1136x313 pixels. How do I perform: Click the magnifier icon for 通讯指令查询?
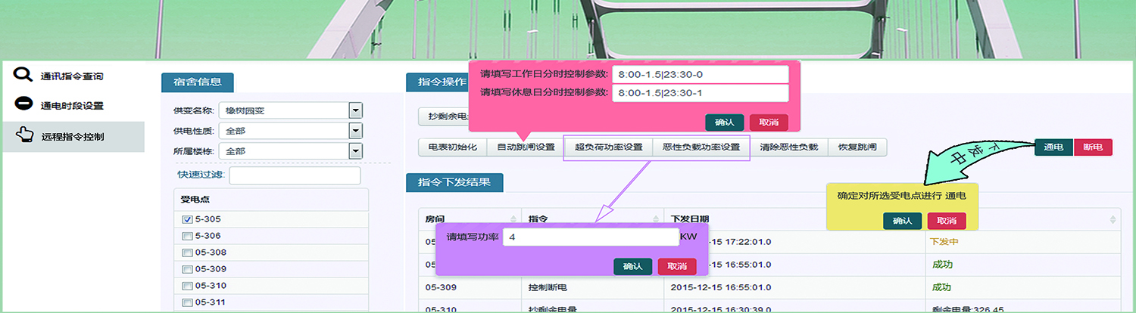pos(23,75)
